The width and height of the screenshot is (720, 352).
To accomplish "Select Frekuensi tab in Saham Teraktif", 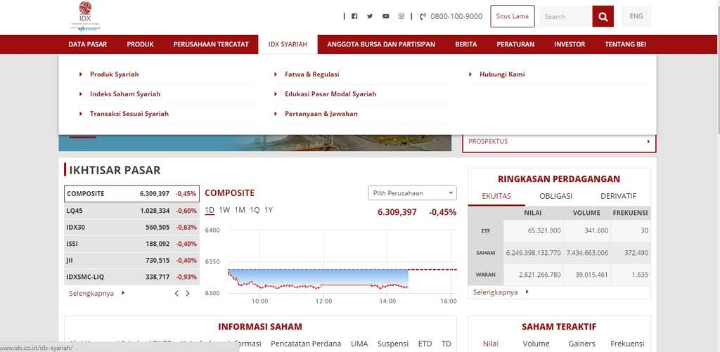I will pyautogui.click(x=627, y=344).
